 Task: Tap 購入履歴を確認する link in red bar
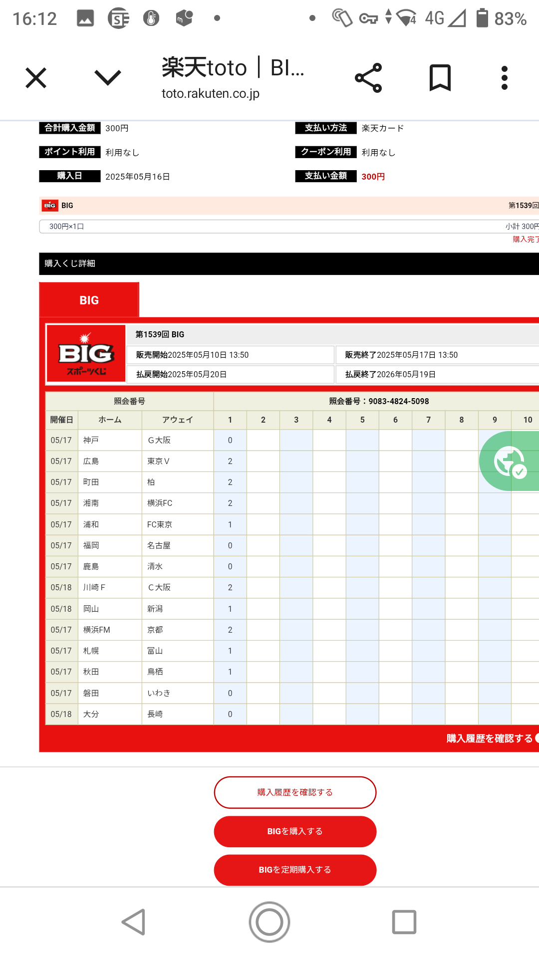[x=490, y=738]
